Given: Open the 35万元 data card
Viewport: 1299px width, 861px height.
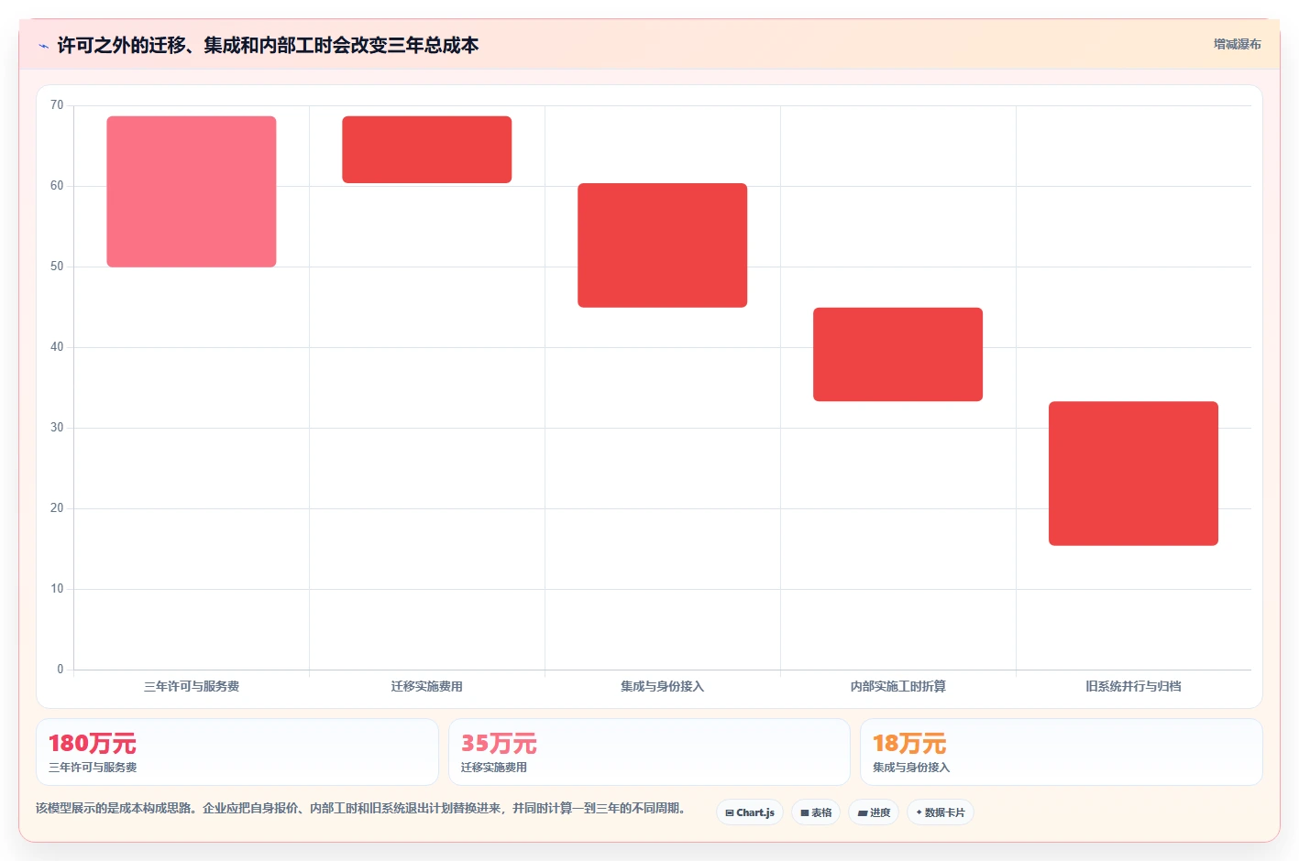Looking at the screenshot, I should [x=649, y=752].
